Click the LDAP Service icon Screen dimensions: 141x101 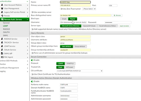tap(2, 46)
